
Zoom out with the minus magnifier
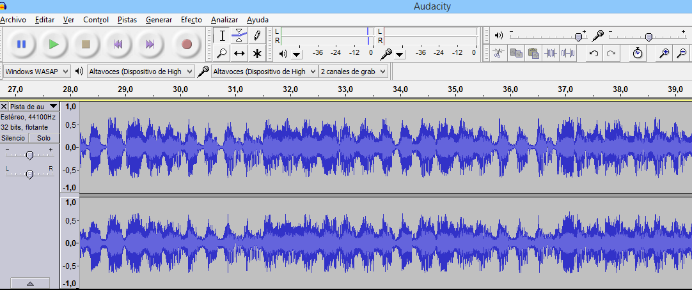click(681, 53)
